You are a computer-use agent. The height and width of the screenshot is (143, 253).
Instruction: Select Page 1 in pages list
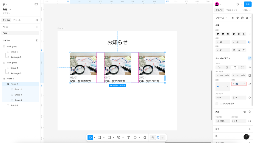click(x=20, y=33)
